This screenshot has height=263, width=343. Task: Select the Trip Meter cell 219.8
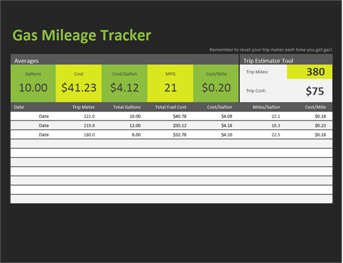point(89,125)
